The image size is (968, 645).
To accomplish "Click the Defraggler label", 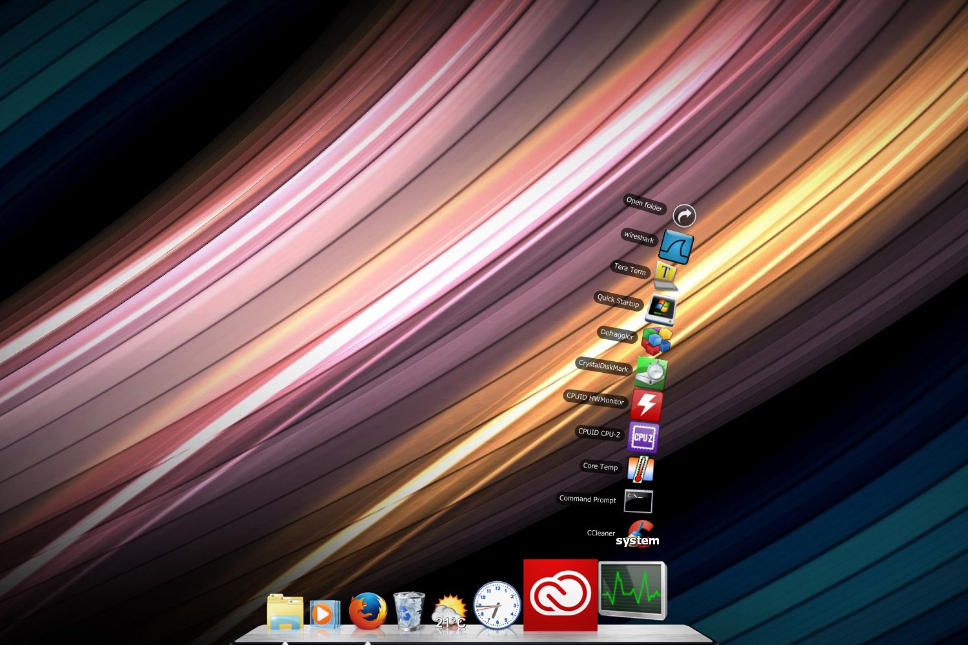I will click(x=617, y=334).
